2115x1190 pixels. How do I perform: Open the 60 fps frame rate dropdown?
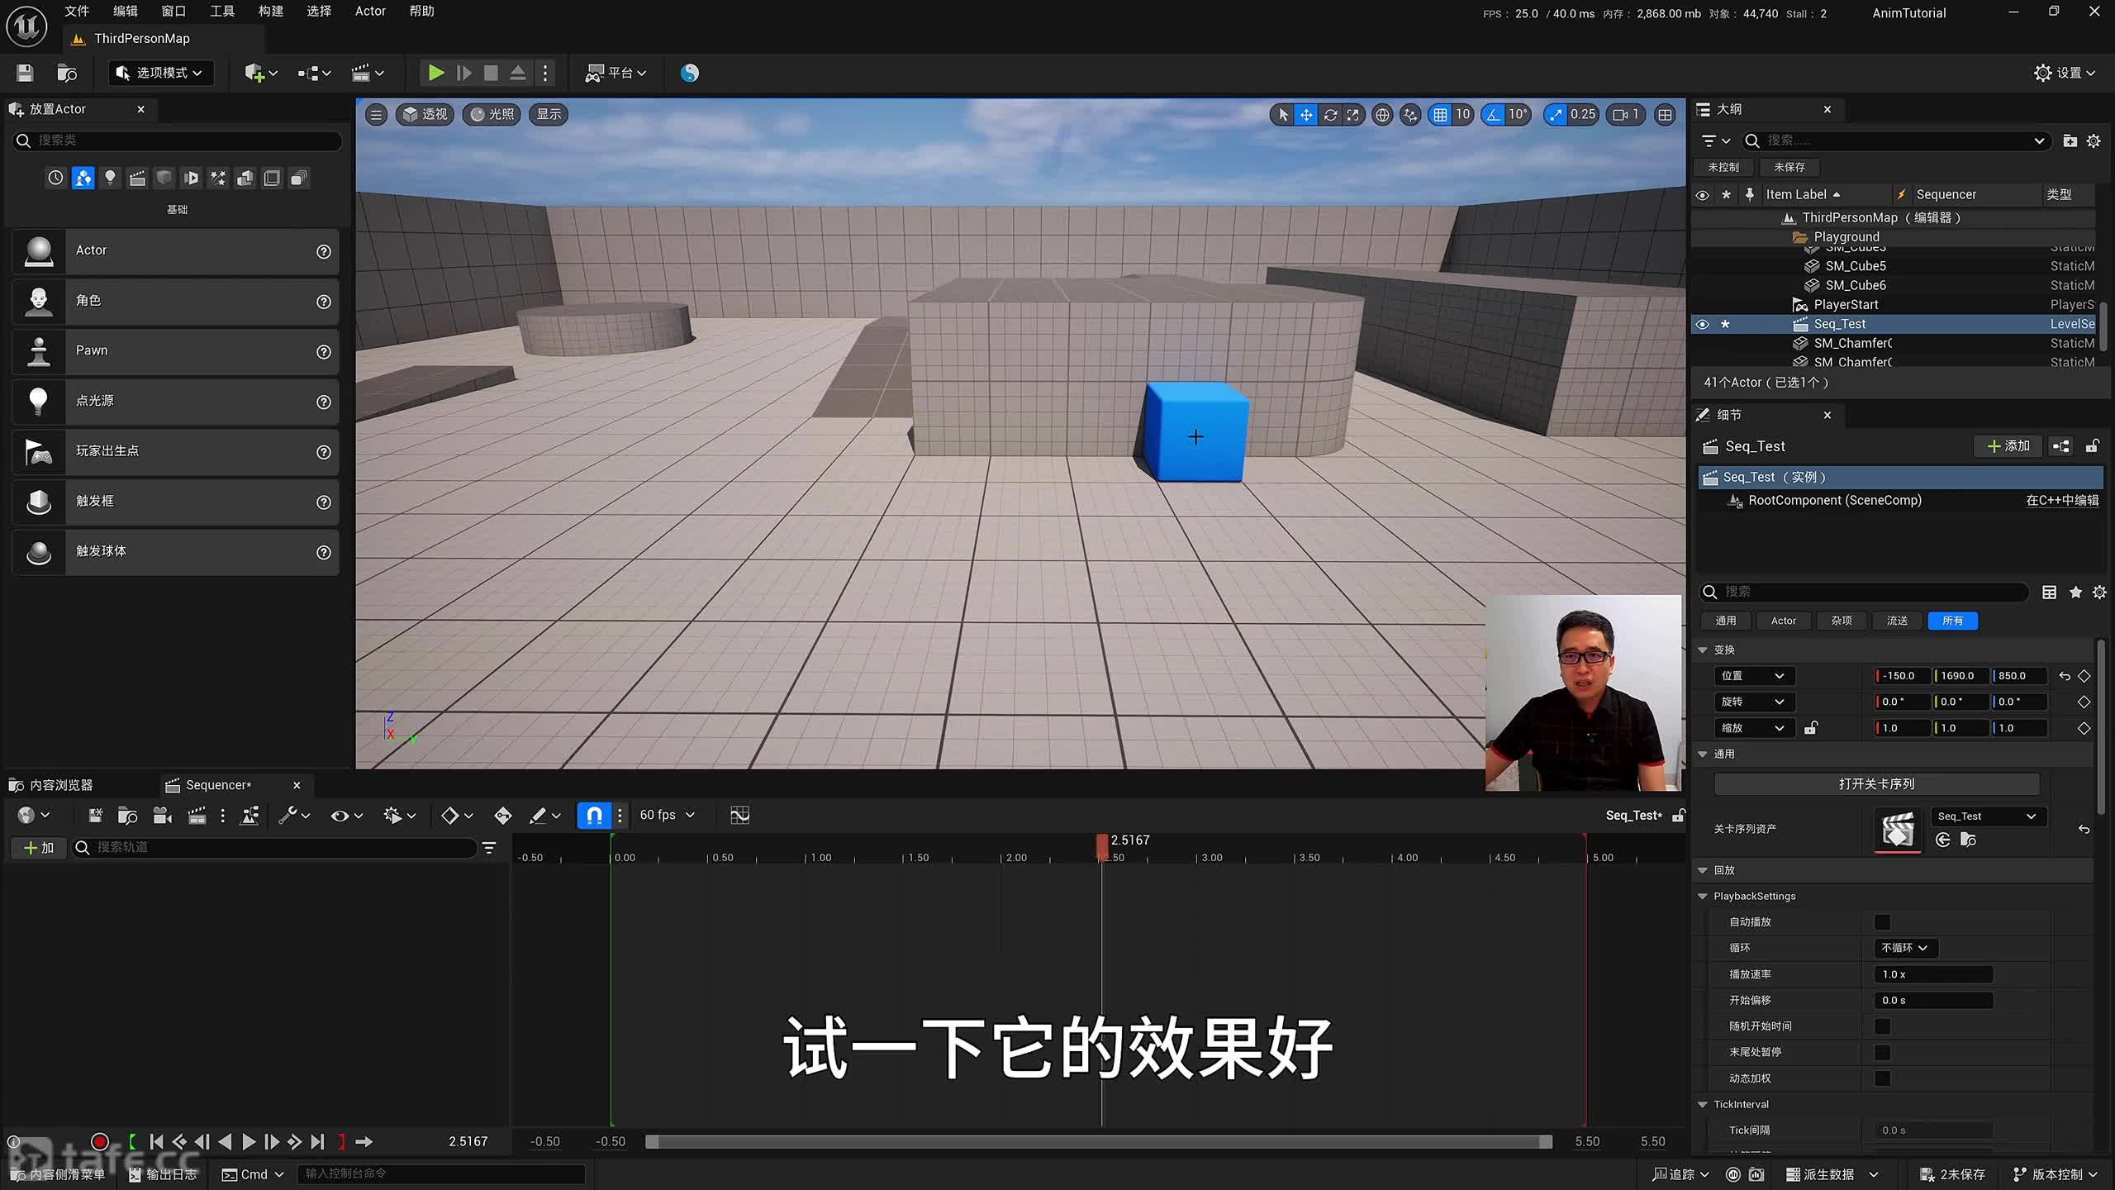[667, 816]
